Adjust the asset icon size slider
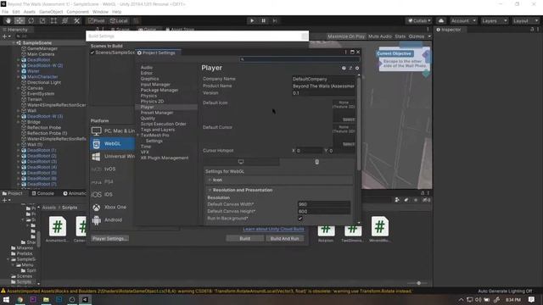543x305 pixels. pos(418,283)
